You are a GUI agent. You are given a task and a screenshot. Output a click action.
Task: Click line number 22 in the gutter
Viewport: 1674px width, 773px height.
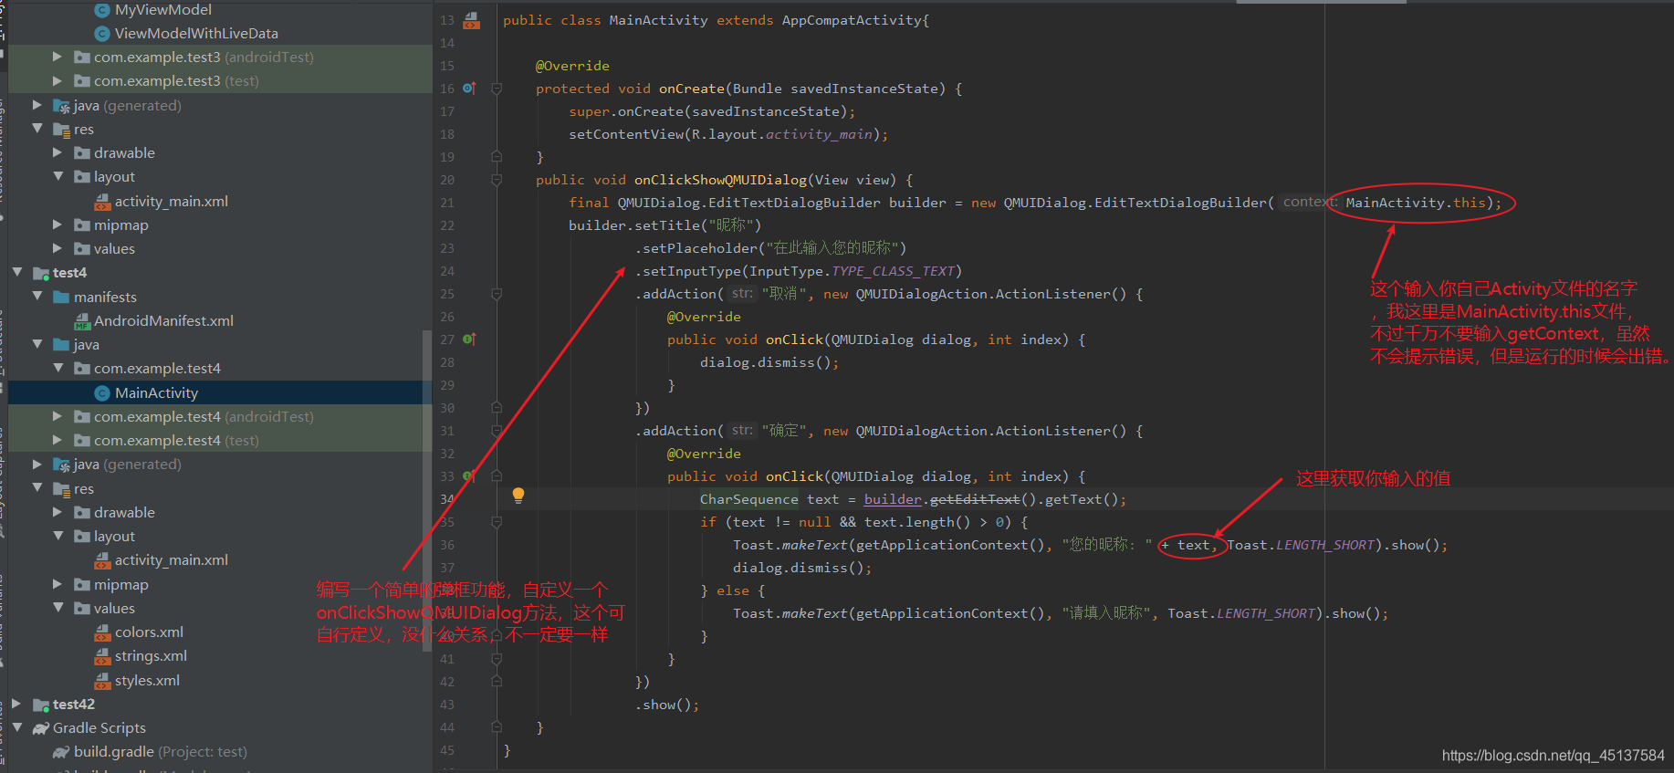(x=447, y=225)
